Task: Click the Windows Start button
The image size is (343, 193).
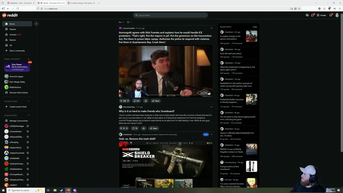Action: coord(3,190)
